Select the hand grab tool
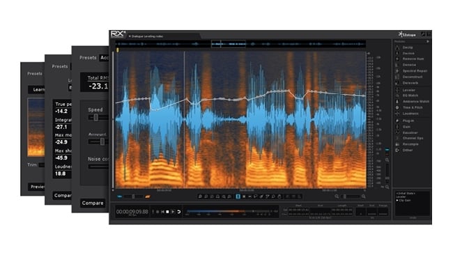The width and height of the screenshot is (453, 255). click(x=279, y=196)
